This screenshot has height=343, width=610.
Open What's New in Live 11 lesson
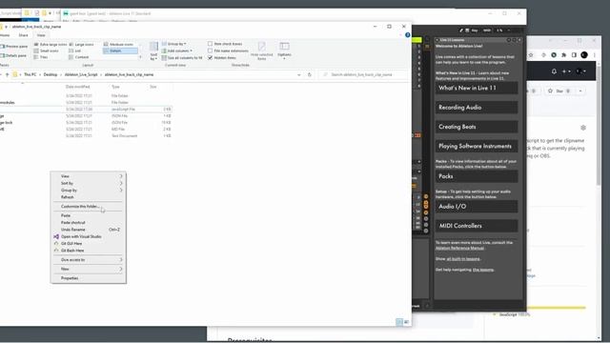(477, 88)
